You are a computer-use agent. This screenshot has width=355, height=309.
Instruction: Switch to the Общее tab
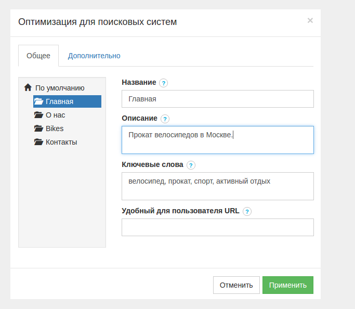tap(38, 56)
